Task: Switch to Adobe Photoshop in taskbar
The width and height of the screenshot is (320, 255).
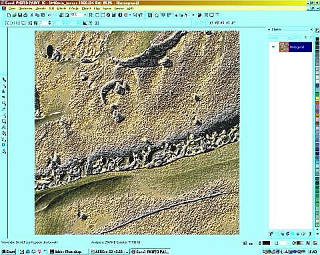Action: coord(69,252)
